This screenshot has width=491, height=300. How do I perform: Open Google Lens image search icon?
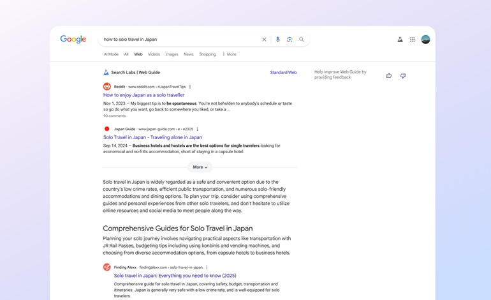pos(289,40)
